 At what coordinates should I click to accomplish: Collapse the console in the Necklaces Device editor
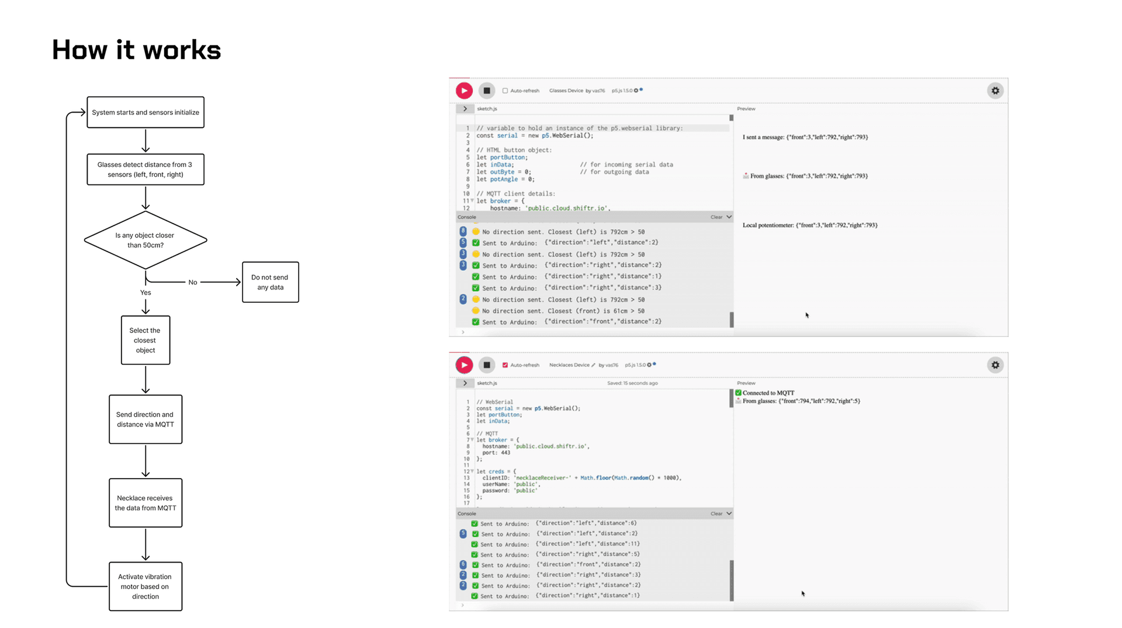729,514
